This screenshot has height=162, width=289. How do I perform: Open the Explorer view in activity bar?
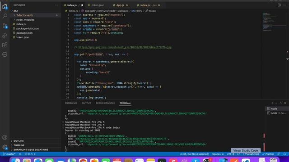click(x=5, y=6)
